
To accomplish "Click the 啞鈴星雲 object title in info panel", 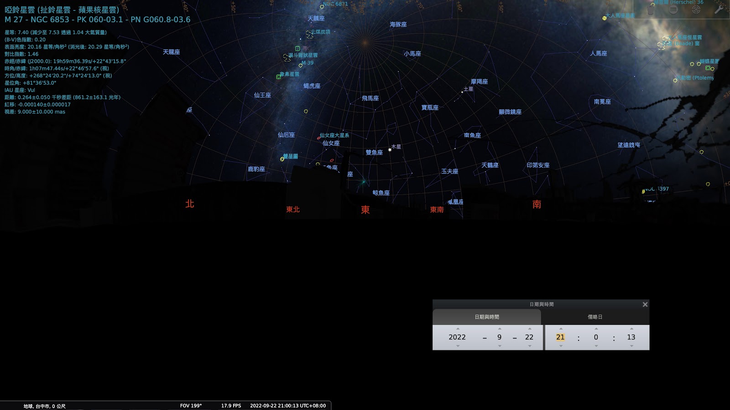I will point(62,10).
